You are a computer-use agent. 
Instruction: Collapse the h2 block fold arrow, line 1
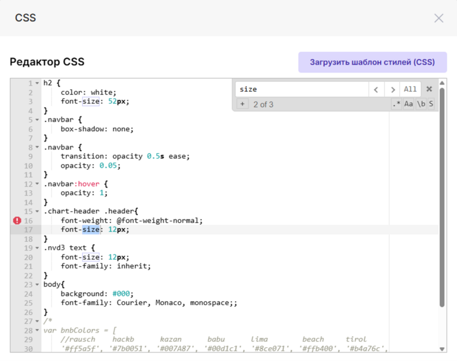tap(37, 83)
